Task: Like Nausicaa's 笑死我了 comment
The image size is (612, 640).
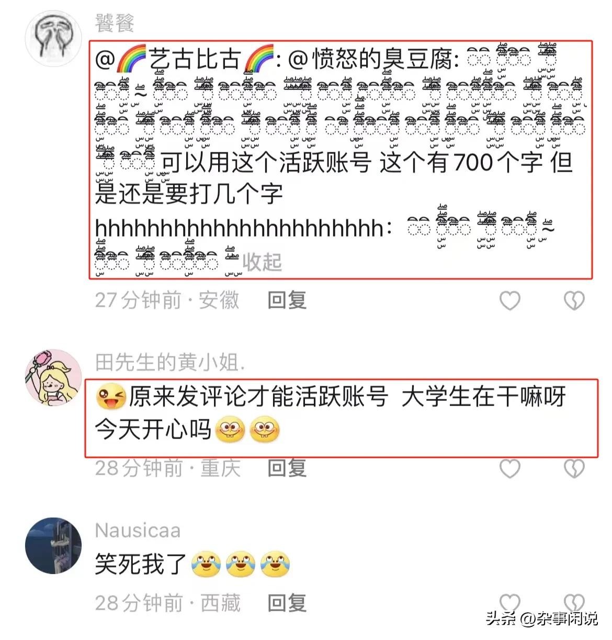Action: [510, 603]
